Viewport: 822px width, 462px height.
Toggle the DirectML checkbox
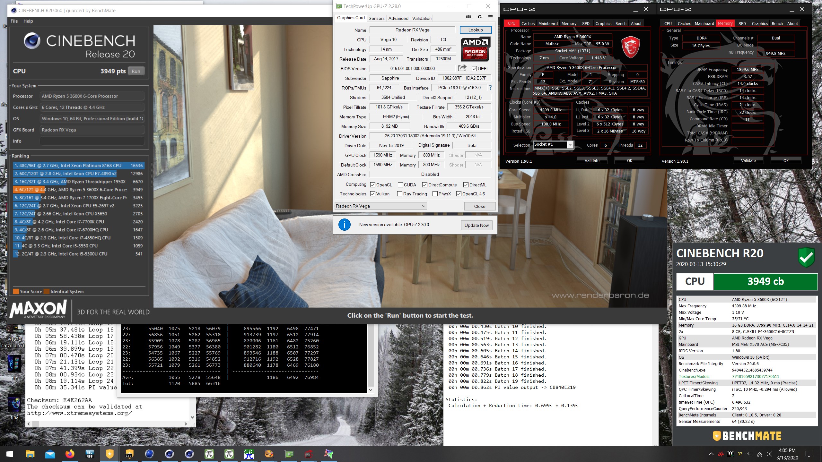coord(466,185)
